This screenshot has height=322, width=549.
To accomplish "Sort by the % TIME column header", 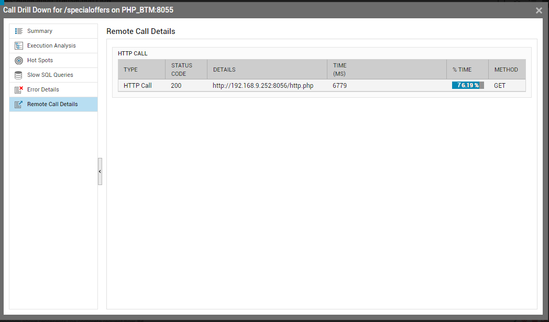I will pyautogui.click(x=467, y=70).
